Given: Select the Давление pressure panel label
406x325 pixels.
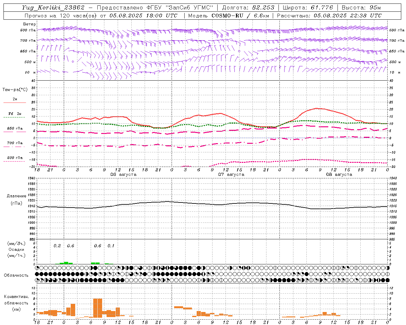Looking at the screenshot, I should click(16, 196).
